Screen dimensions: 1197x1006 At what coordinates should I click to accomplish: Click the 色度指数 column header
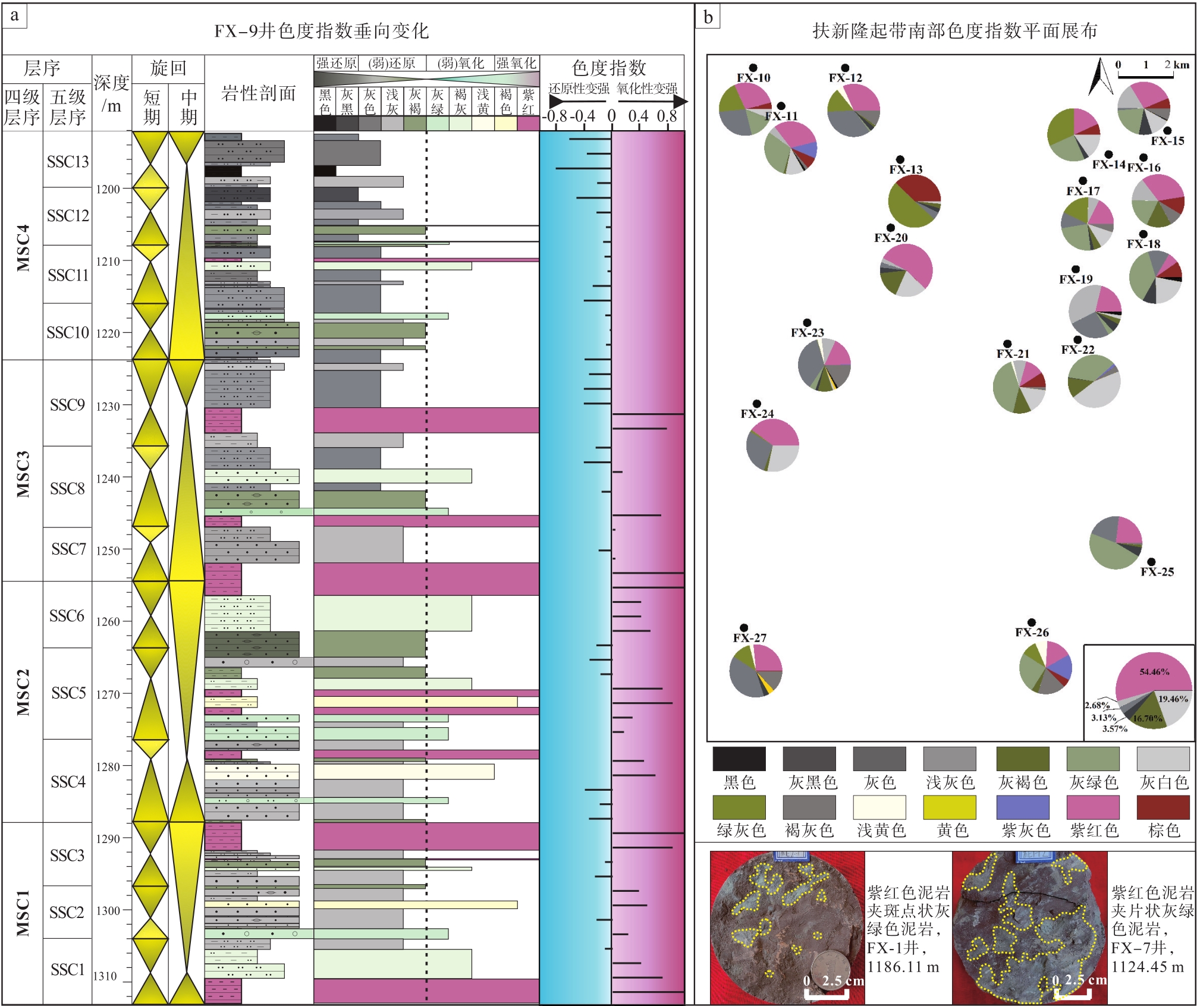click(608, 68)
